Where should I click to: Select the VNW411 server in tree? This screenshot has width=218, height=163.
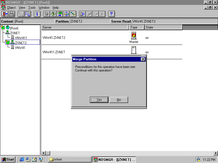pyautogui.click(x=21, y=38)
